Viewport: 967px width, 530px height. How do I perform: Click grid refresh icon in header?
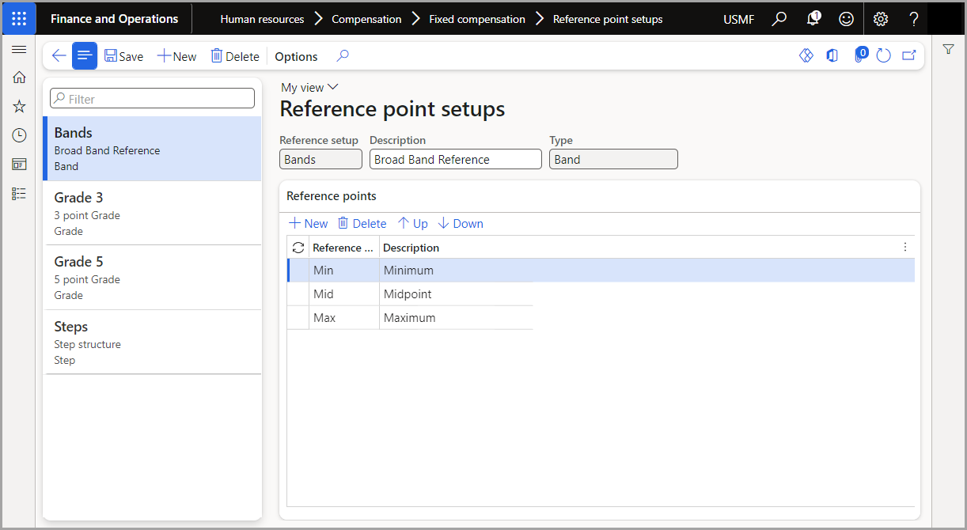click(298, 248)
